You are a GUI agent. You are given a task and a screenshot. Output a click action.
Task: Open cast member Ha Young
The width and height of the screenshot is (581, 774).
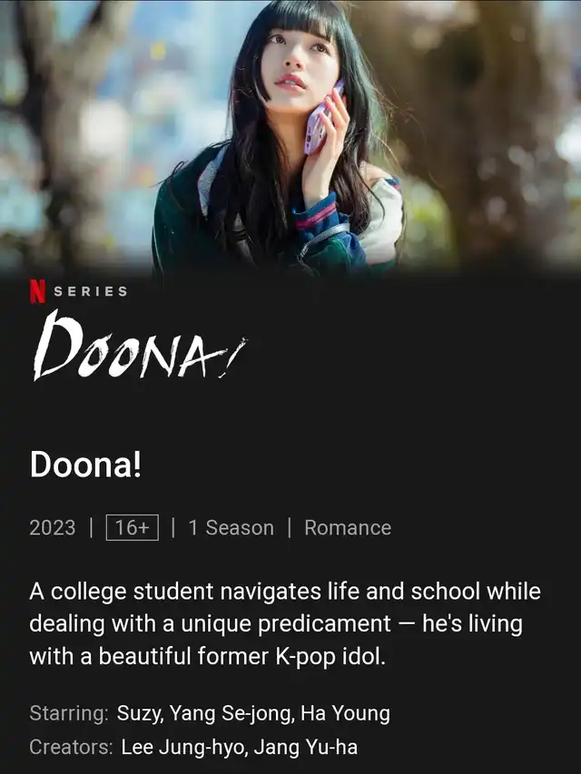point(345,714)
